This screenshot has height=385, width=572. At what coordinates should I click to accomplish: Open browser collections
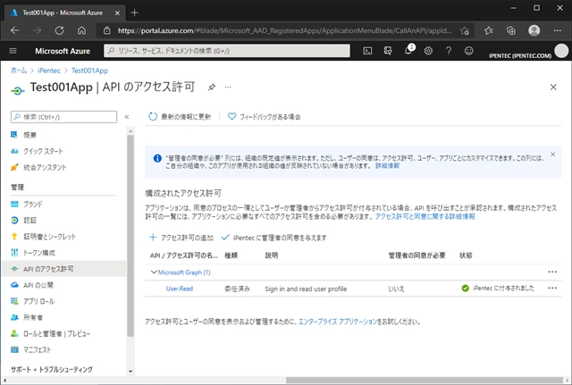pos(511,30)
